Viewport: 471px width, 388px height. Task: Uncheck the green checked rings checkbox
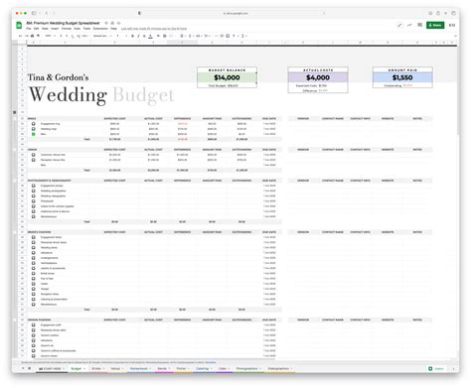(x=34, y=134)
